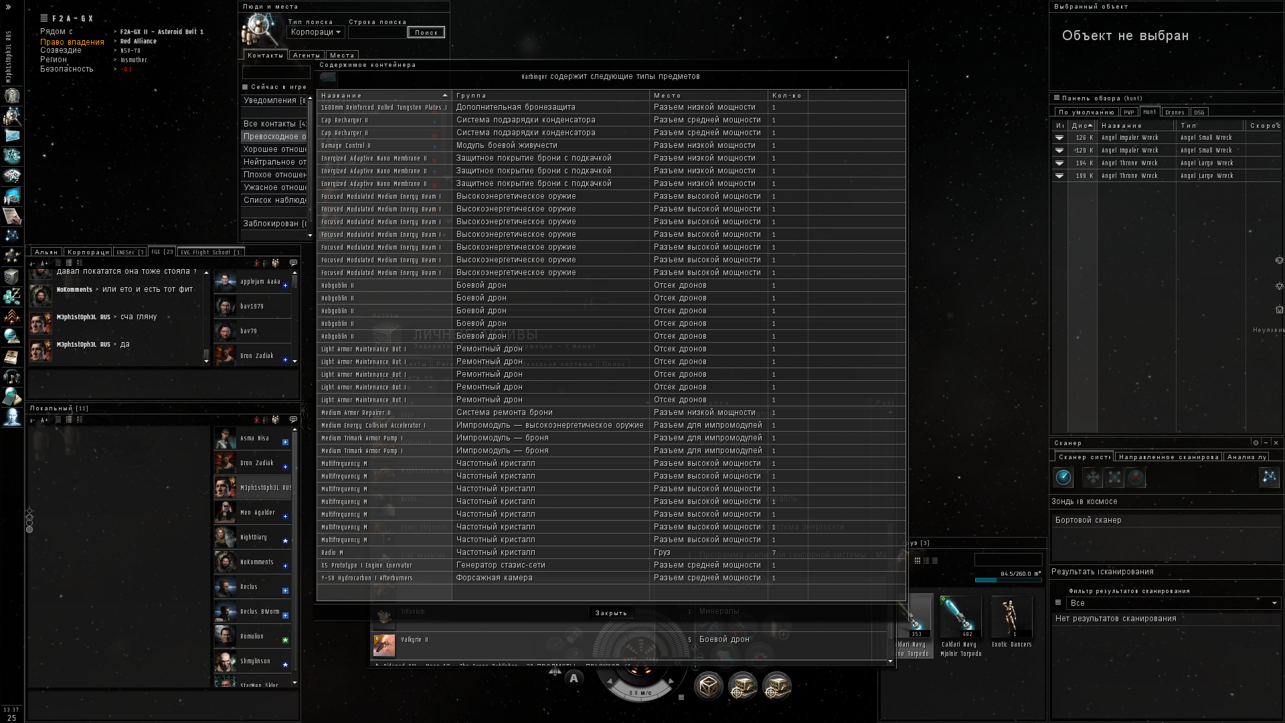The height and width of the screenshot is (723, 1285).
Task: Select the PVP overview tab
Action: (1129, 112)
